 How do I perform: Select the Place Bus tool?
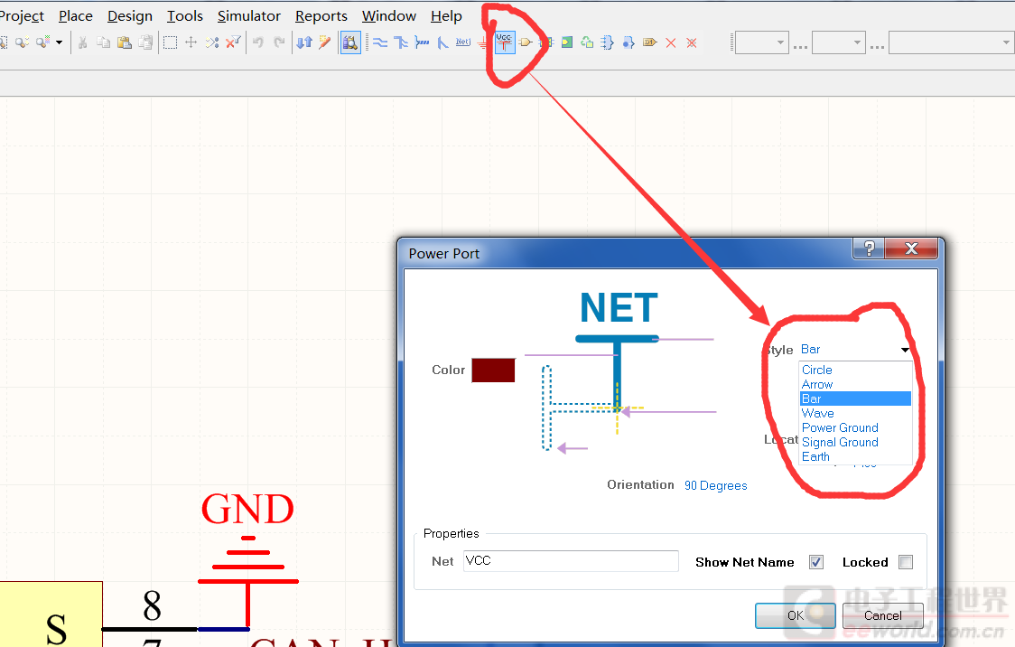(401, 42)
